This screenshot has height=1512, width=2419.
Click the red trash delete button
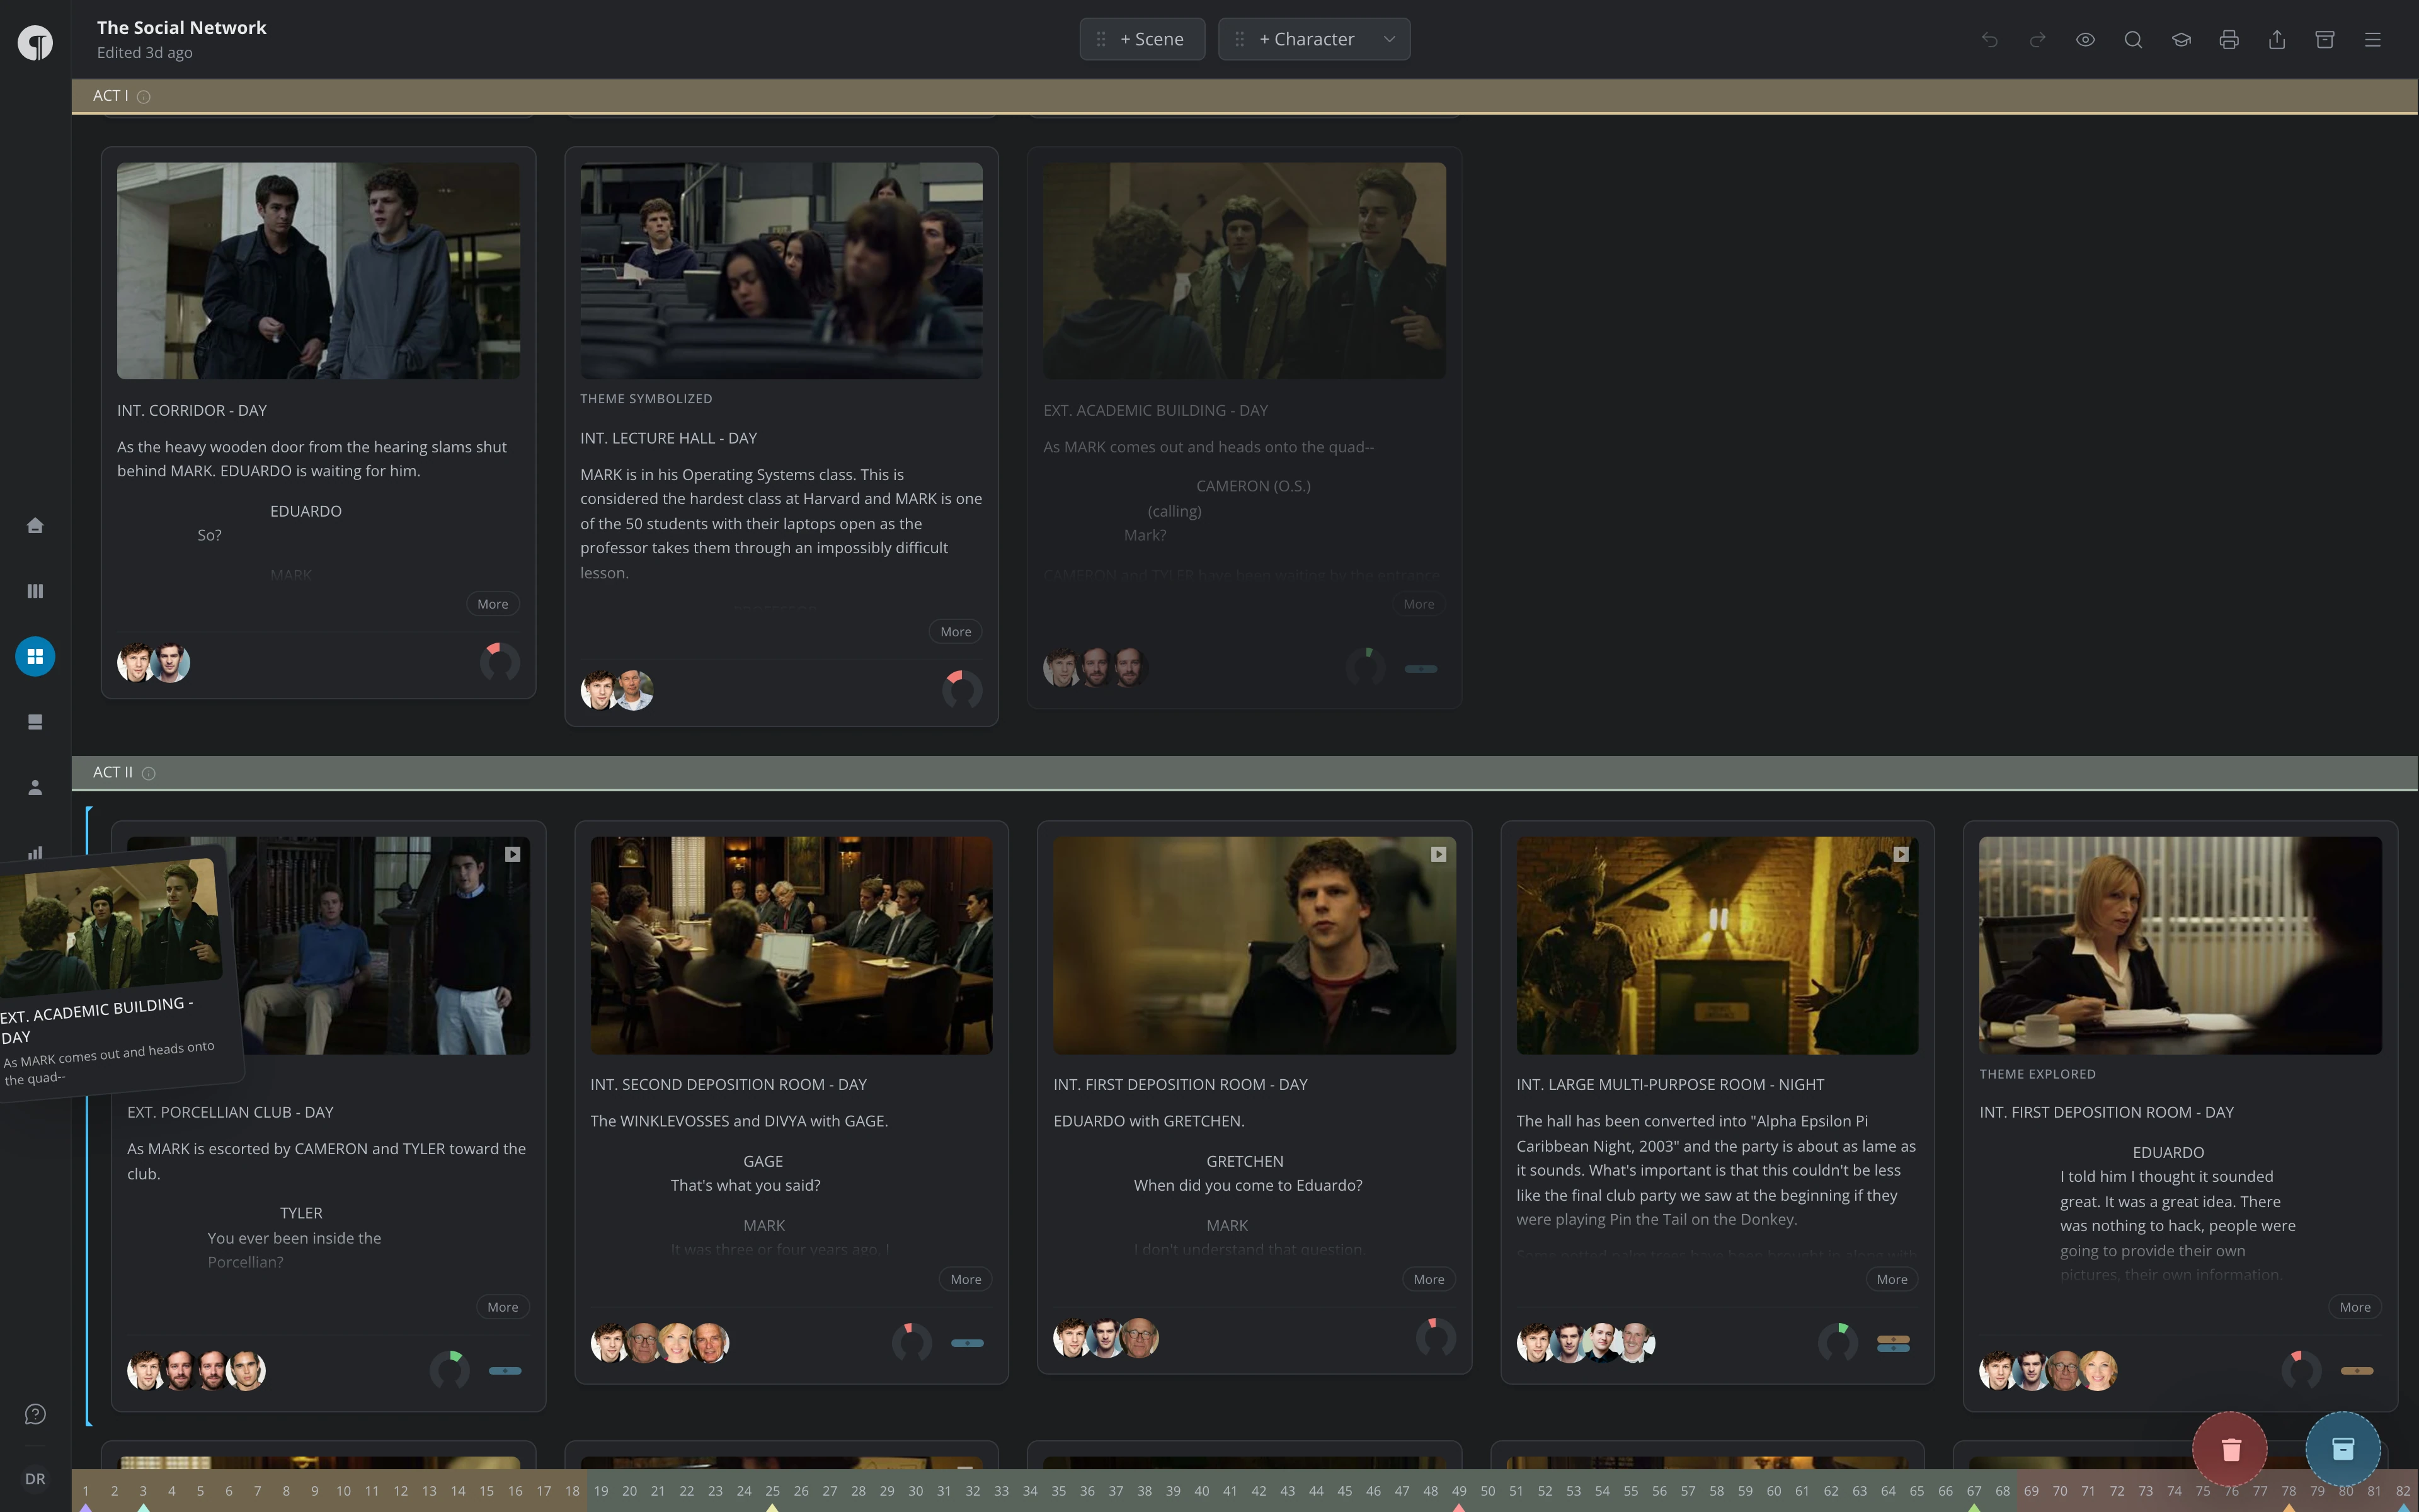[x=2230, y=1448]
